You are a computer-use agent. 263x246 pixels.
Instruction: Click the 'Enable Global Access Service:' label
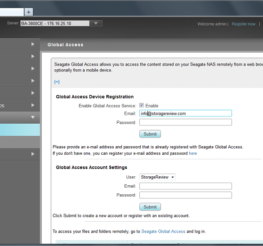(107, 106)
